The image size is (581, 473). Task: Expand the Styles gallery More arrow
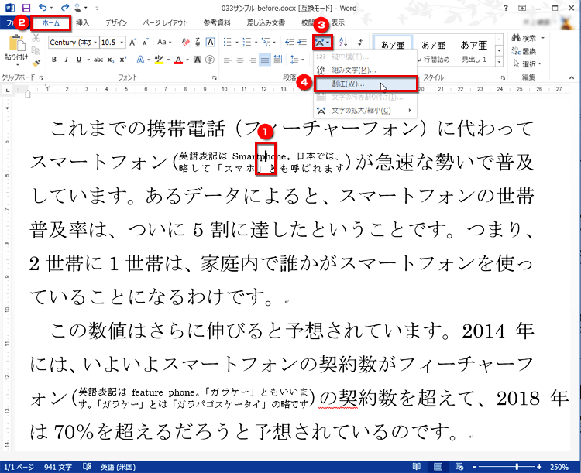(x=499, y=61)
